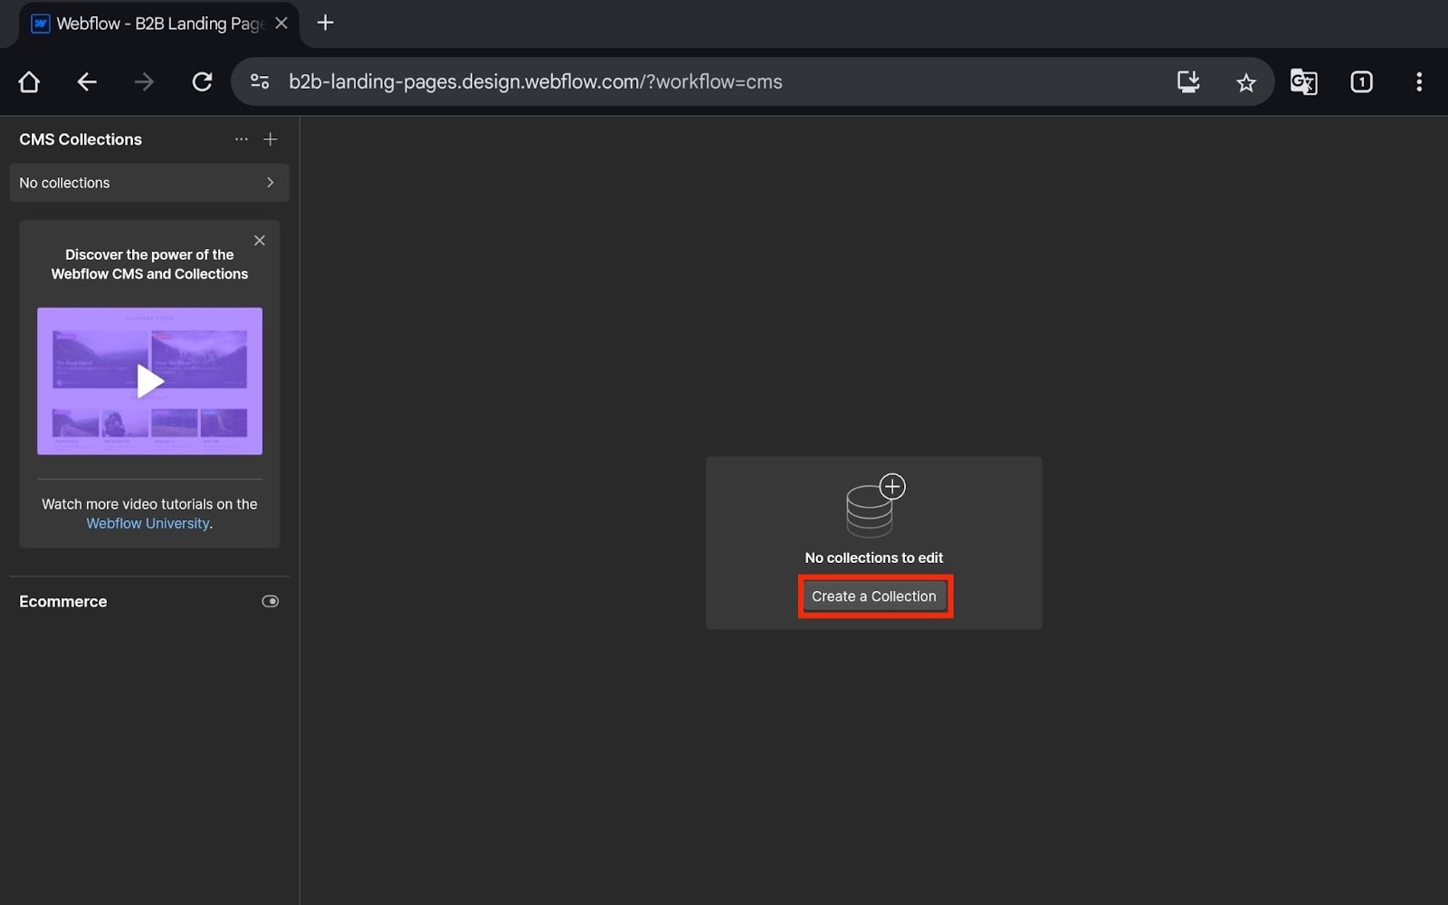This screenshot has width=1448, height=905.
Task: Click the forward navigation arrow
Action: 144,81
